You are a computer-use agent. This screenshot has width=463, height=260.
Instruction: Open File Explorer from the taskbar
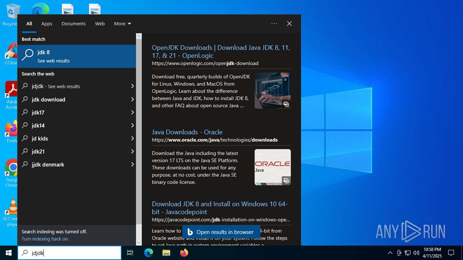pyautogui.click(x=166, y=253)
